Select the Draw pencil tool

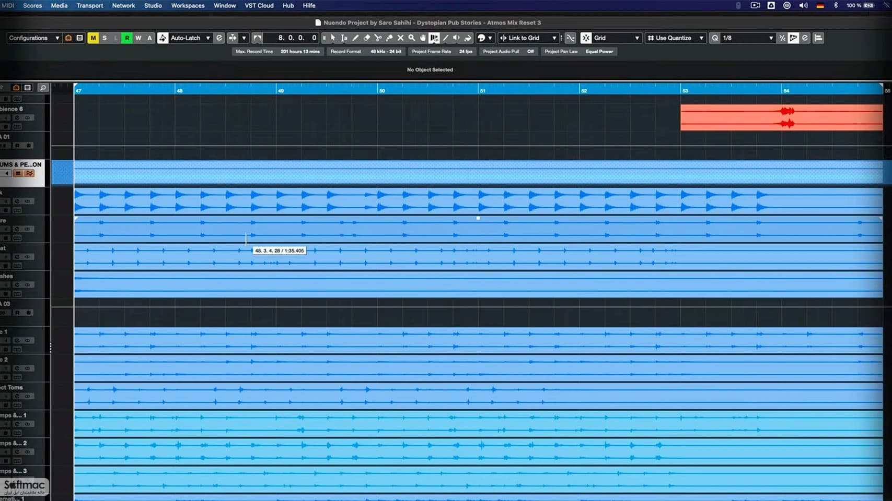tap(355, 38)
